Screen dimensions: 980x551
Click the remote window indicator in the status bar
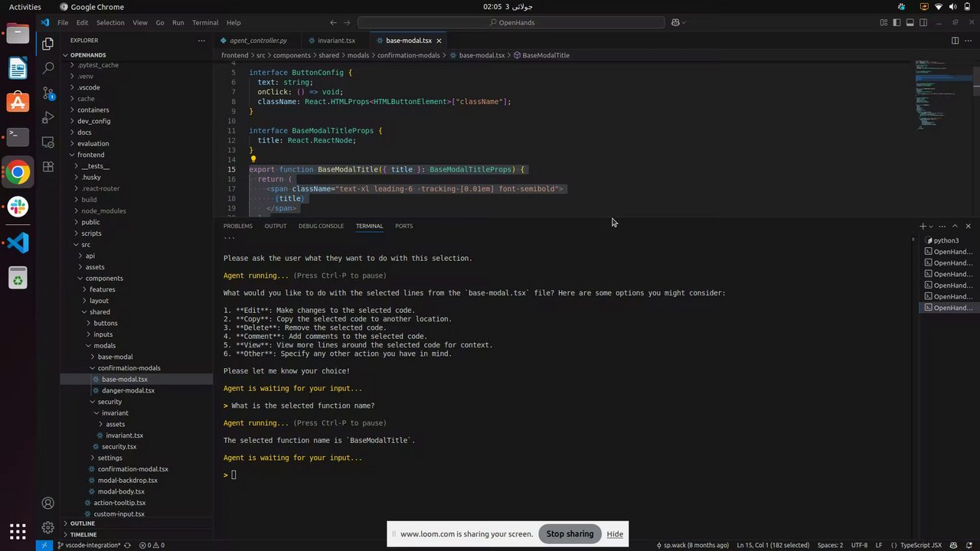(44, 545)
